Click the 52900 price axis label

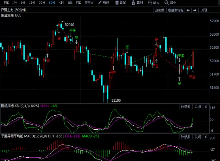[214, 21]
